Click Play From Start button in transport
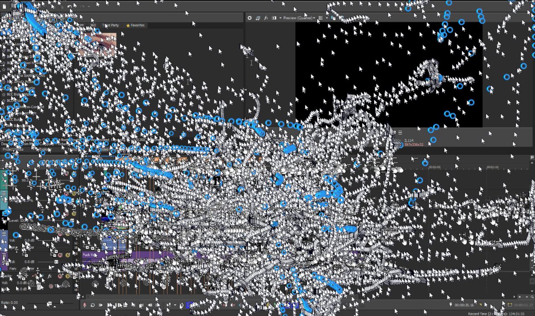The height and width of the screenshot is (316, 535). point(101,305)
